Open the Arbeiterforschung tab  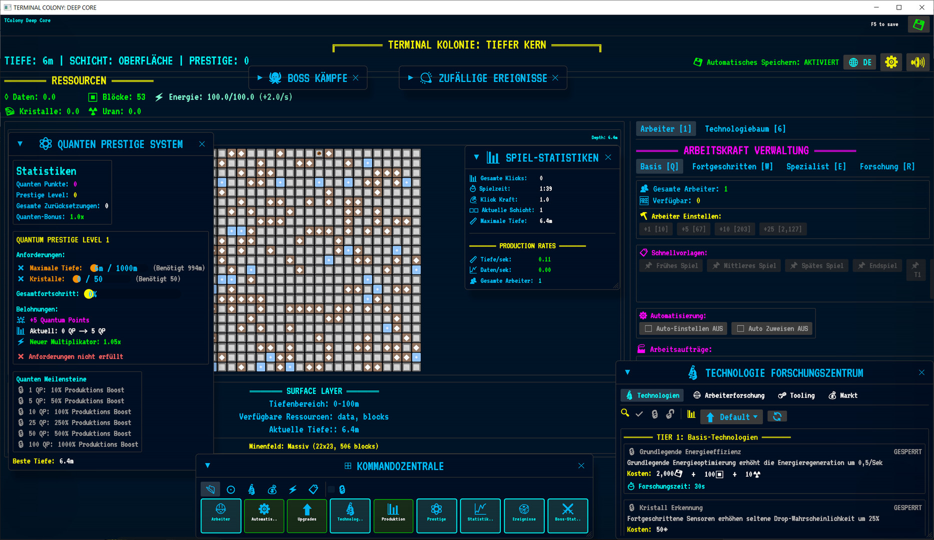728,395
